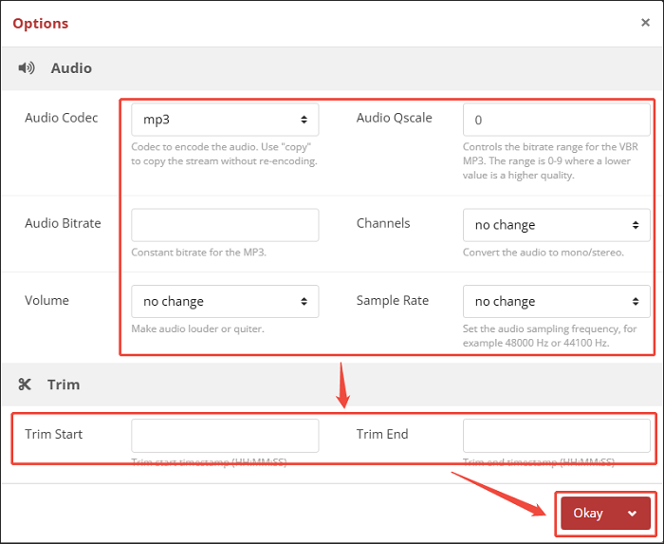Click the Options dialog title
The height and width of the screenshot is (544, 664).
tap(41, 23)
